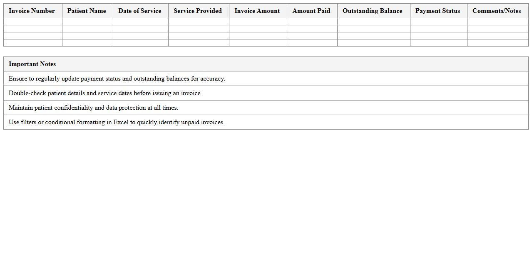Click the Date of Service header
Screen dimensions: 532x270
click(140, 11)
